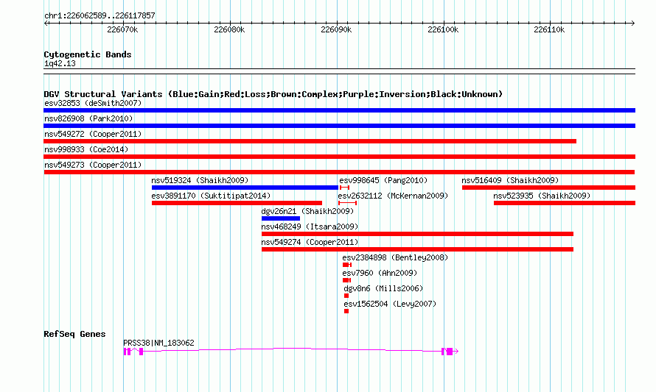Open the esv2632112 (McKernan2009) label
Viewport: 656px width, 392px height.
[x=393, y=196]
